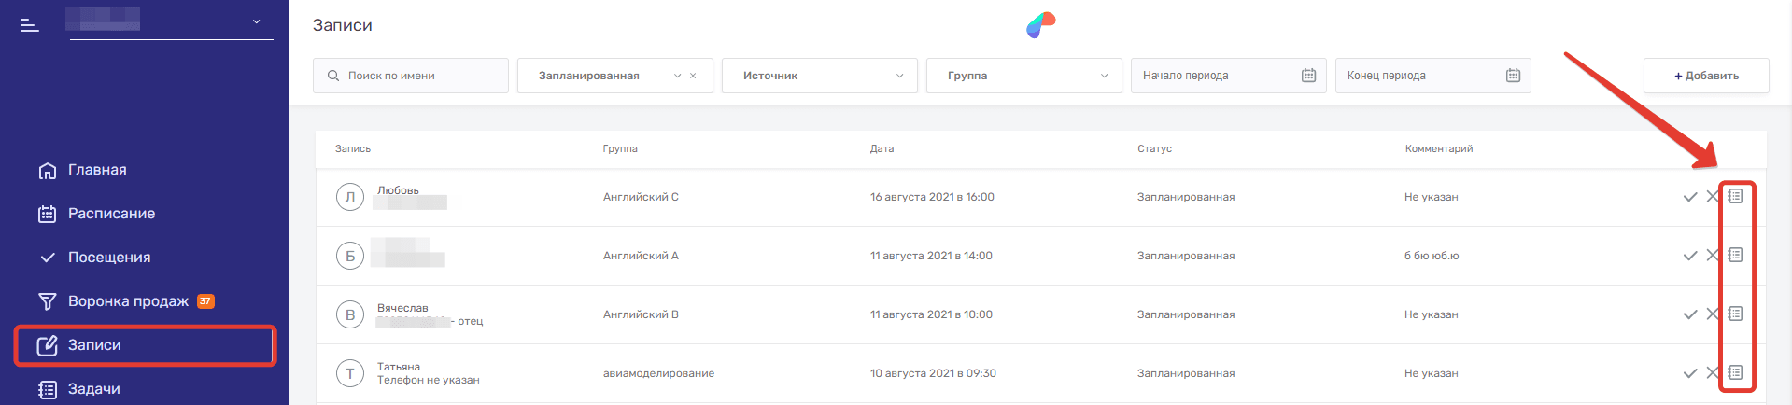Open details list icon for Вячеслав record
1792x405 pixels.
point(1735,314)
